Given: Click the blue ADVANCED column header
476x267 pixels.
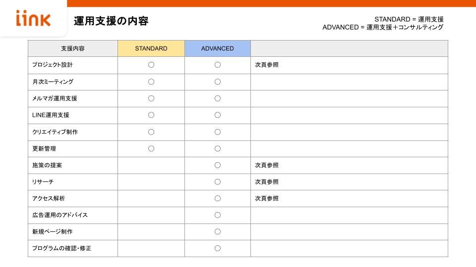Looking at the screenshot, I should 218,48.
